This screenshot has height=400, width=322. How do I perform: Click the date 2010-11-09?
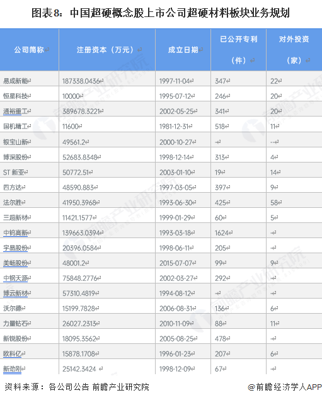tap(175, 324)
